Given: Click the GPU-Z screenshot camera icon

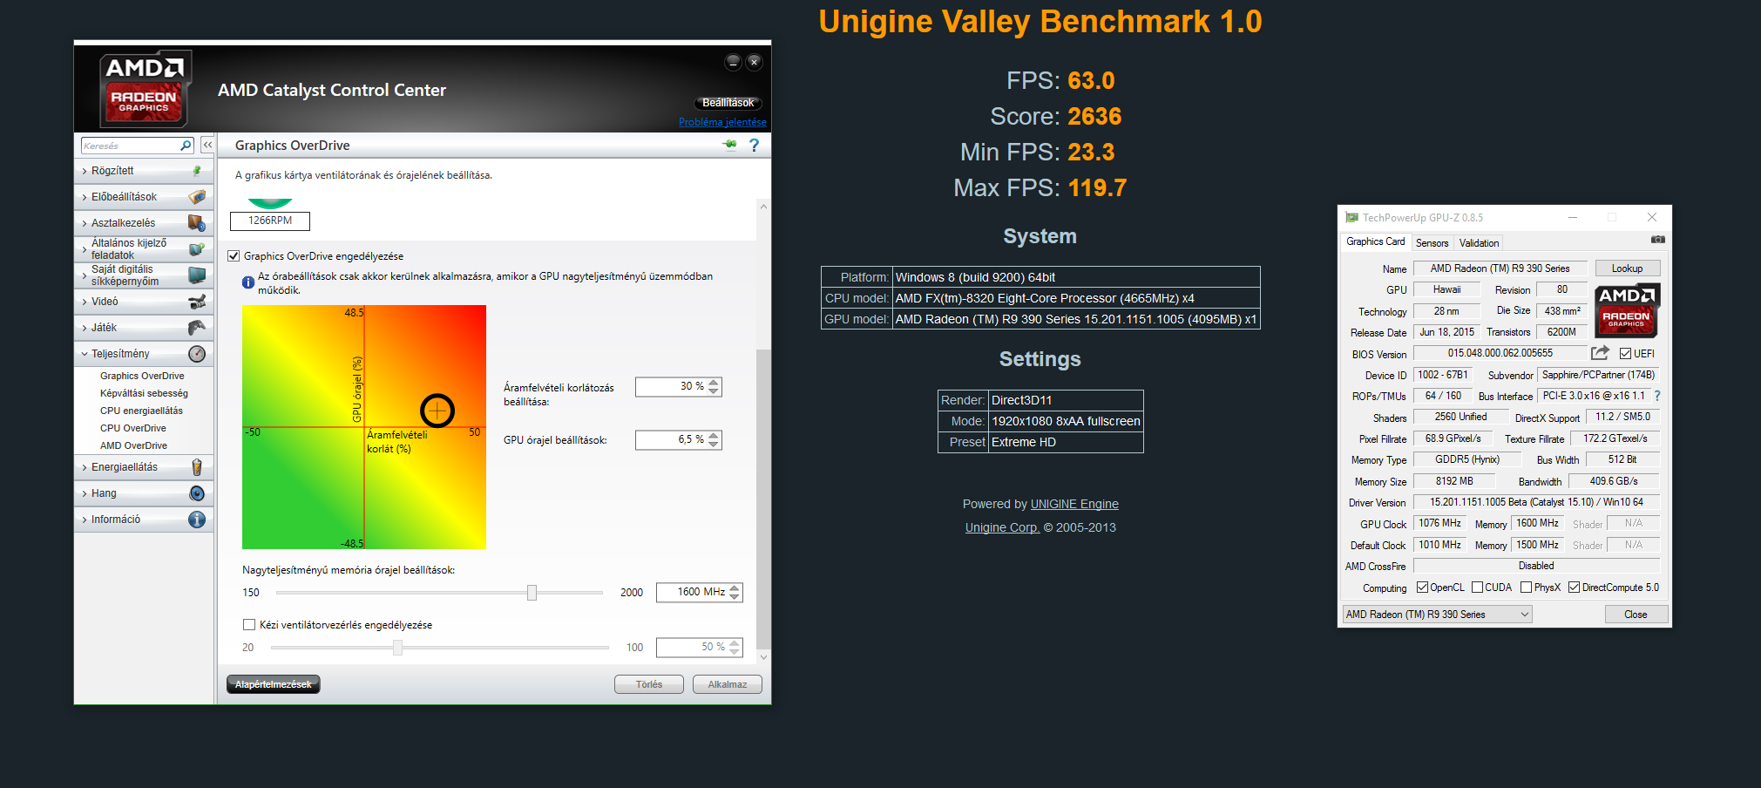Looking at the screenshot, I should [1657, 239].
